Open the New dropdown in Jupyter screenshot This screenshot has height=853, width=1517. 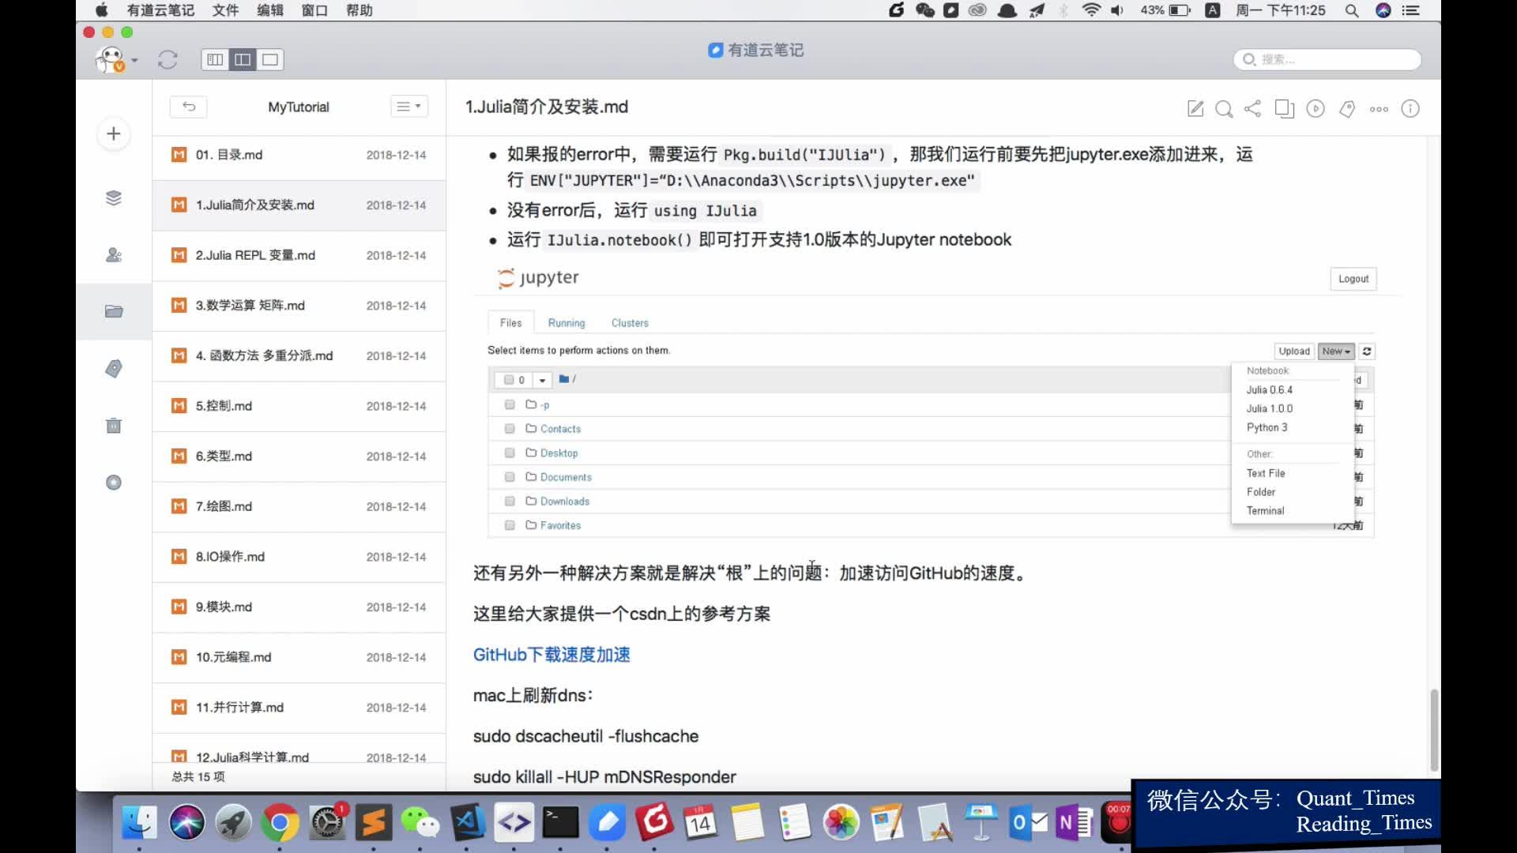click(1335, 351)
